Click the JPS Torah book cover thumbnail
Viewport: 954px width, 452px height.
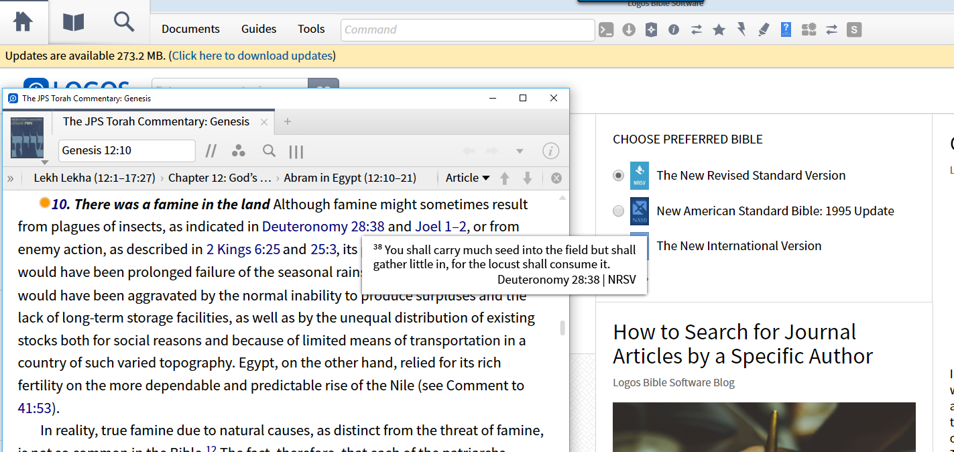click(27, 137)
